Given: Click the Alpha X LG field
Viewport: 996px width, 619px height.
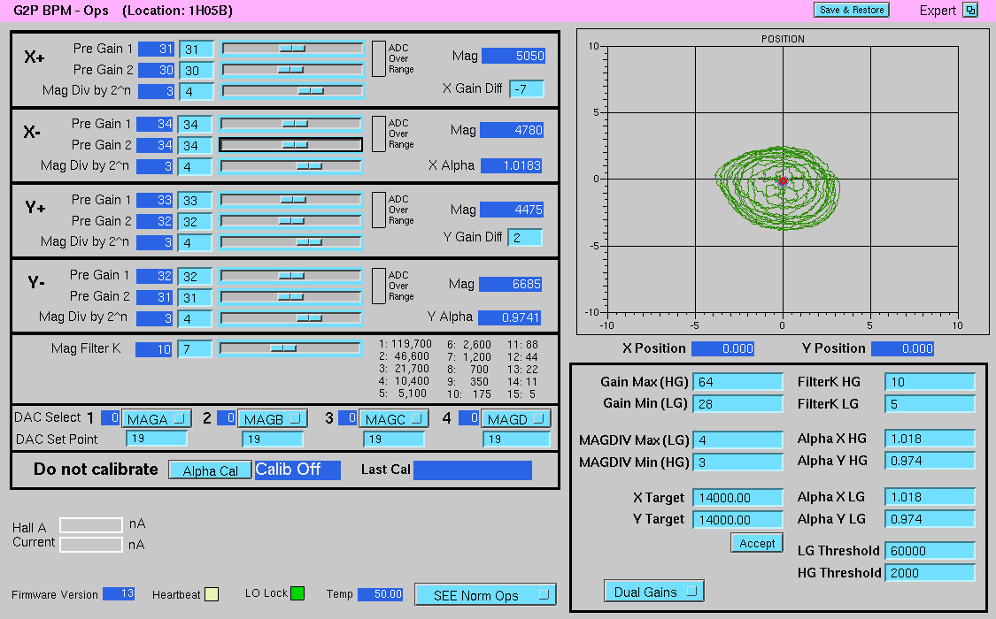Looking at the screenshot, I should point(930,497).
